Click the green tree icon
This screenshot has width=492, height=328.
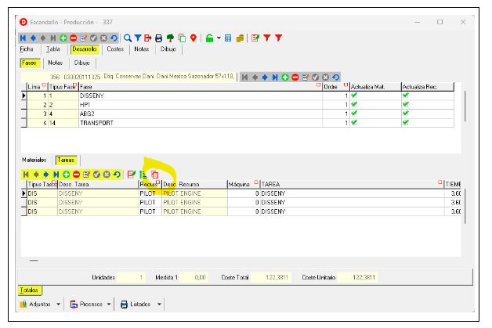tap(170, 37)
